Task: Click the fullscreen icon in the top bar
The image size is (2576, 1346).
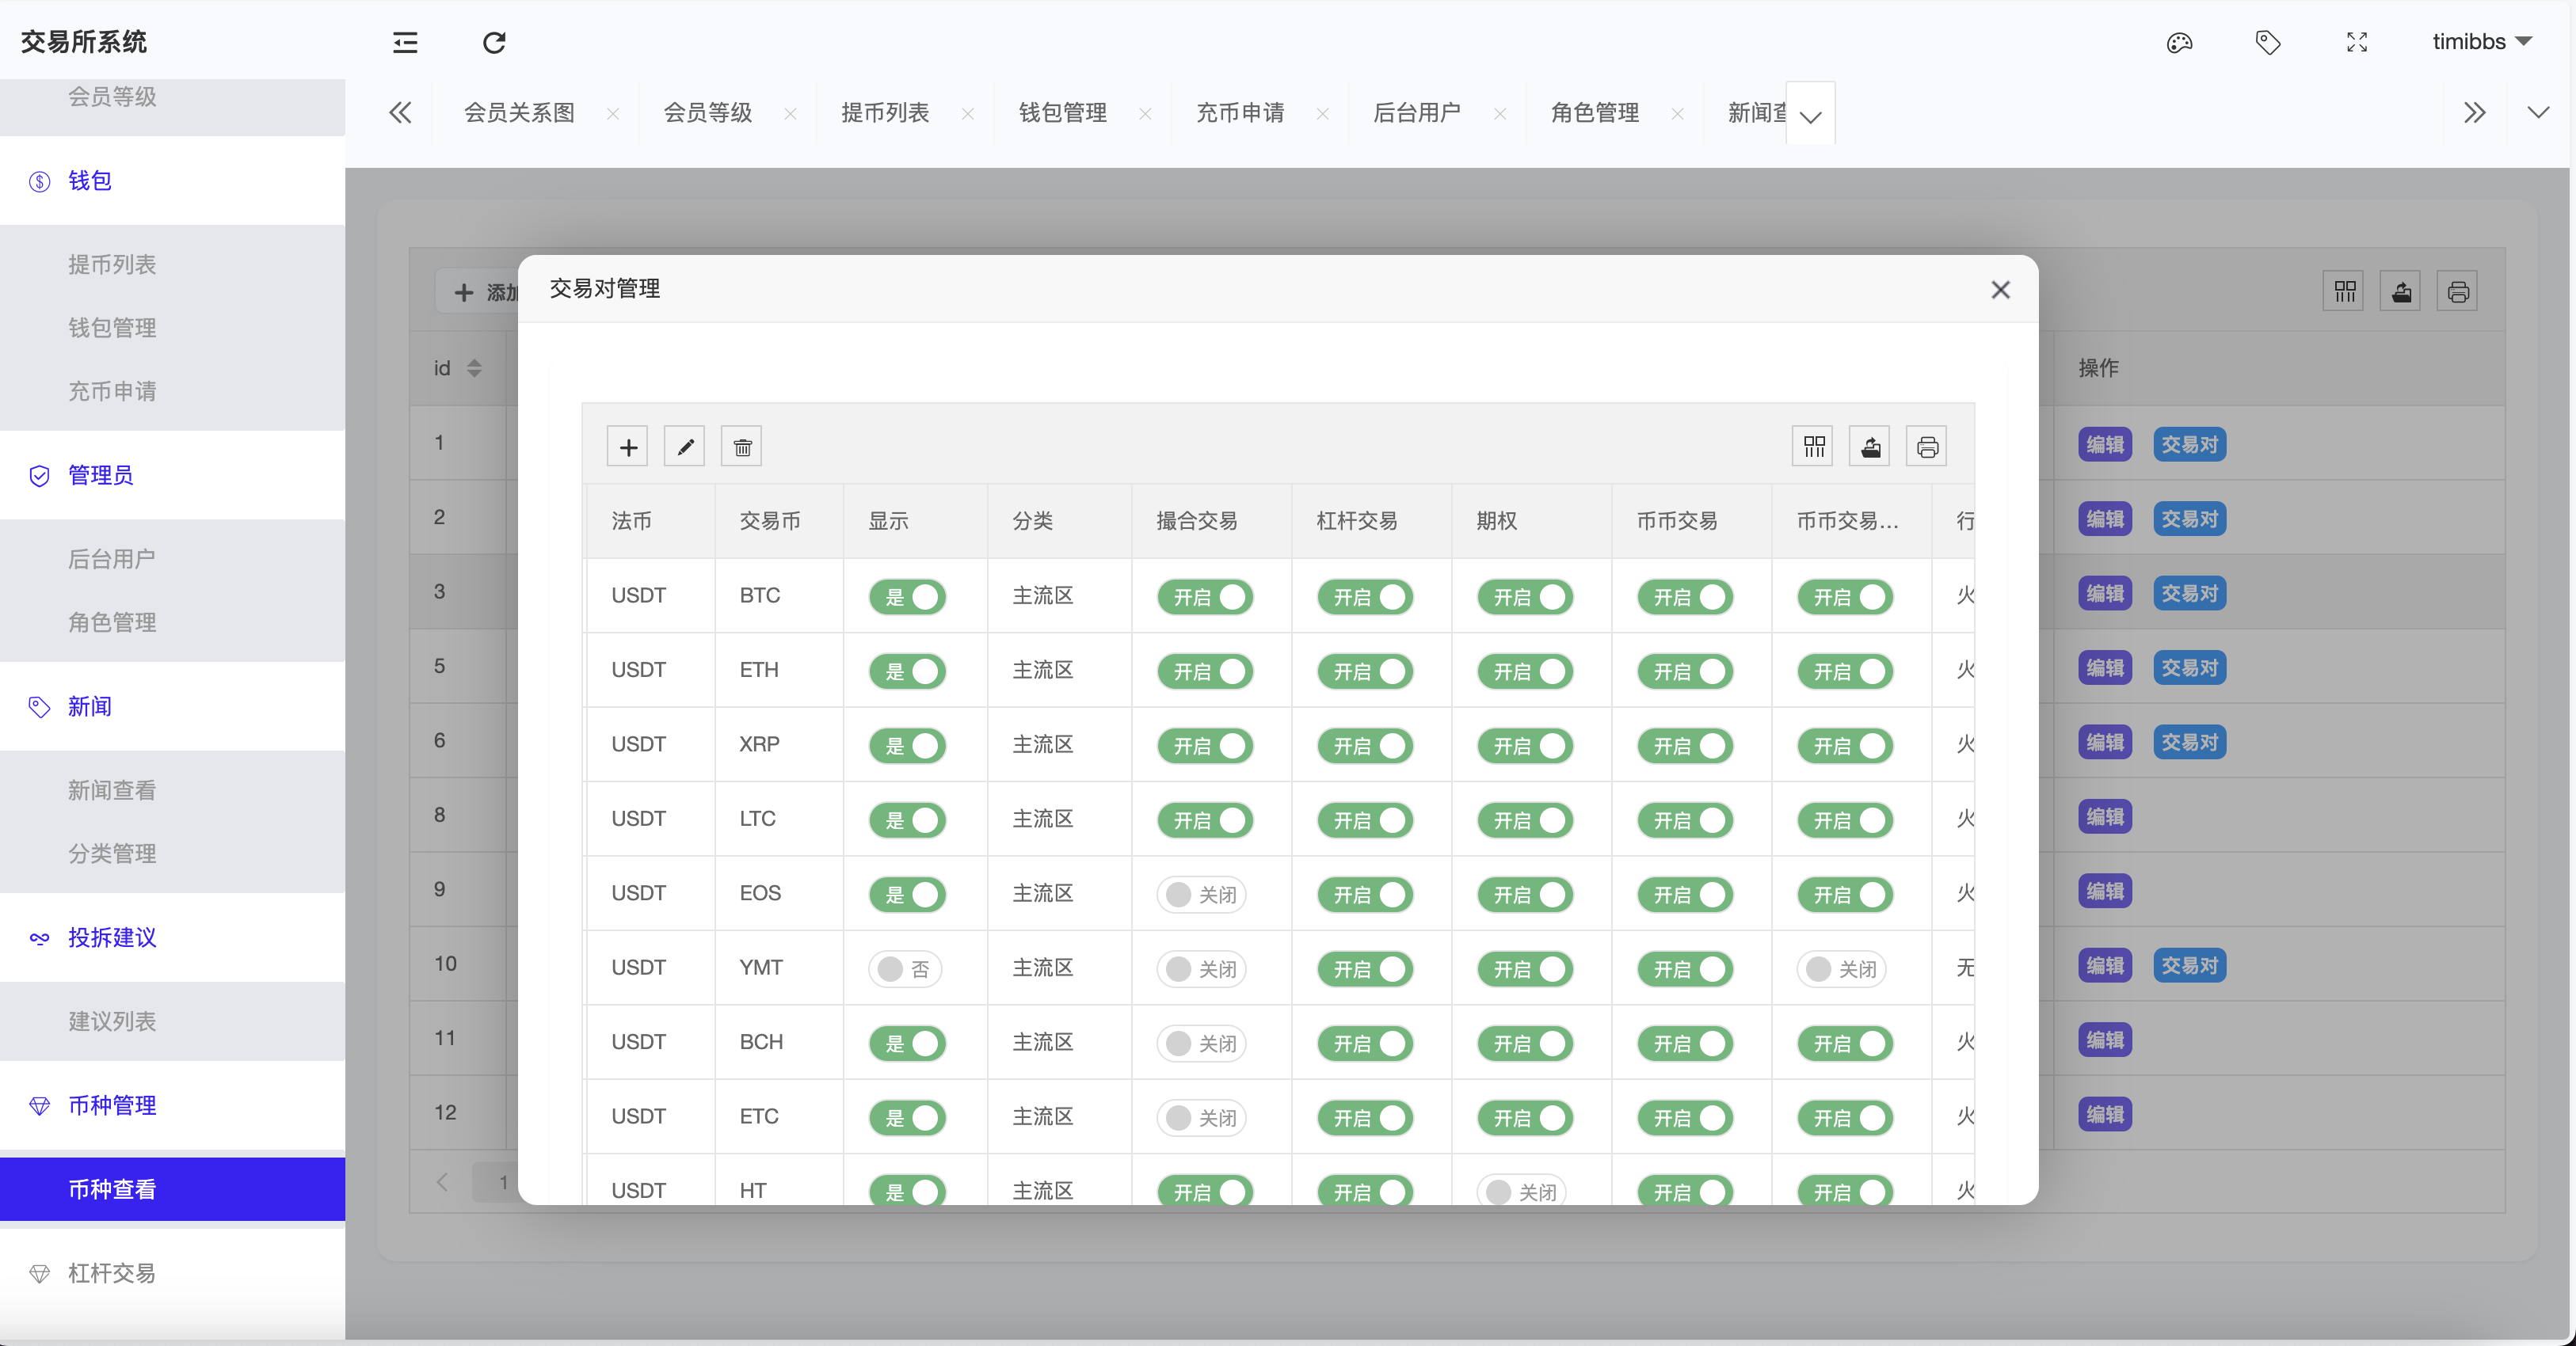Action: [x=2356, y=43]
